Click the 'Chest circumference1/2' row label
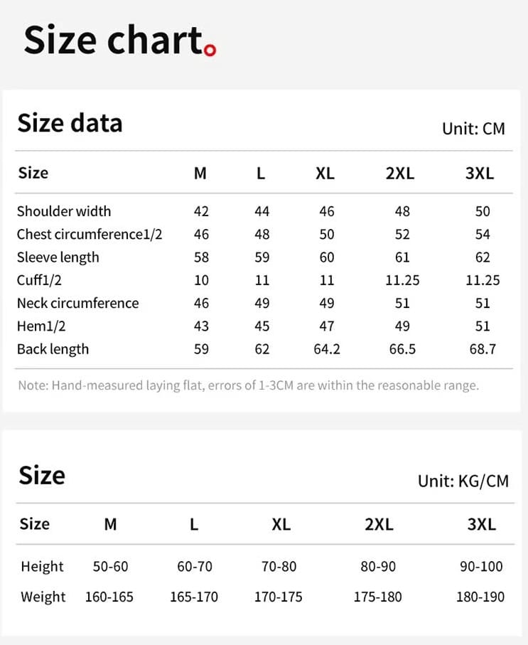Image resolution: width=528 pixels, height=645 pixels. pyautogui.click(x=90, y=234)
